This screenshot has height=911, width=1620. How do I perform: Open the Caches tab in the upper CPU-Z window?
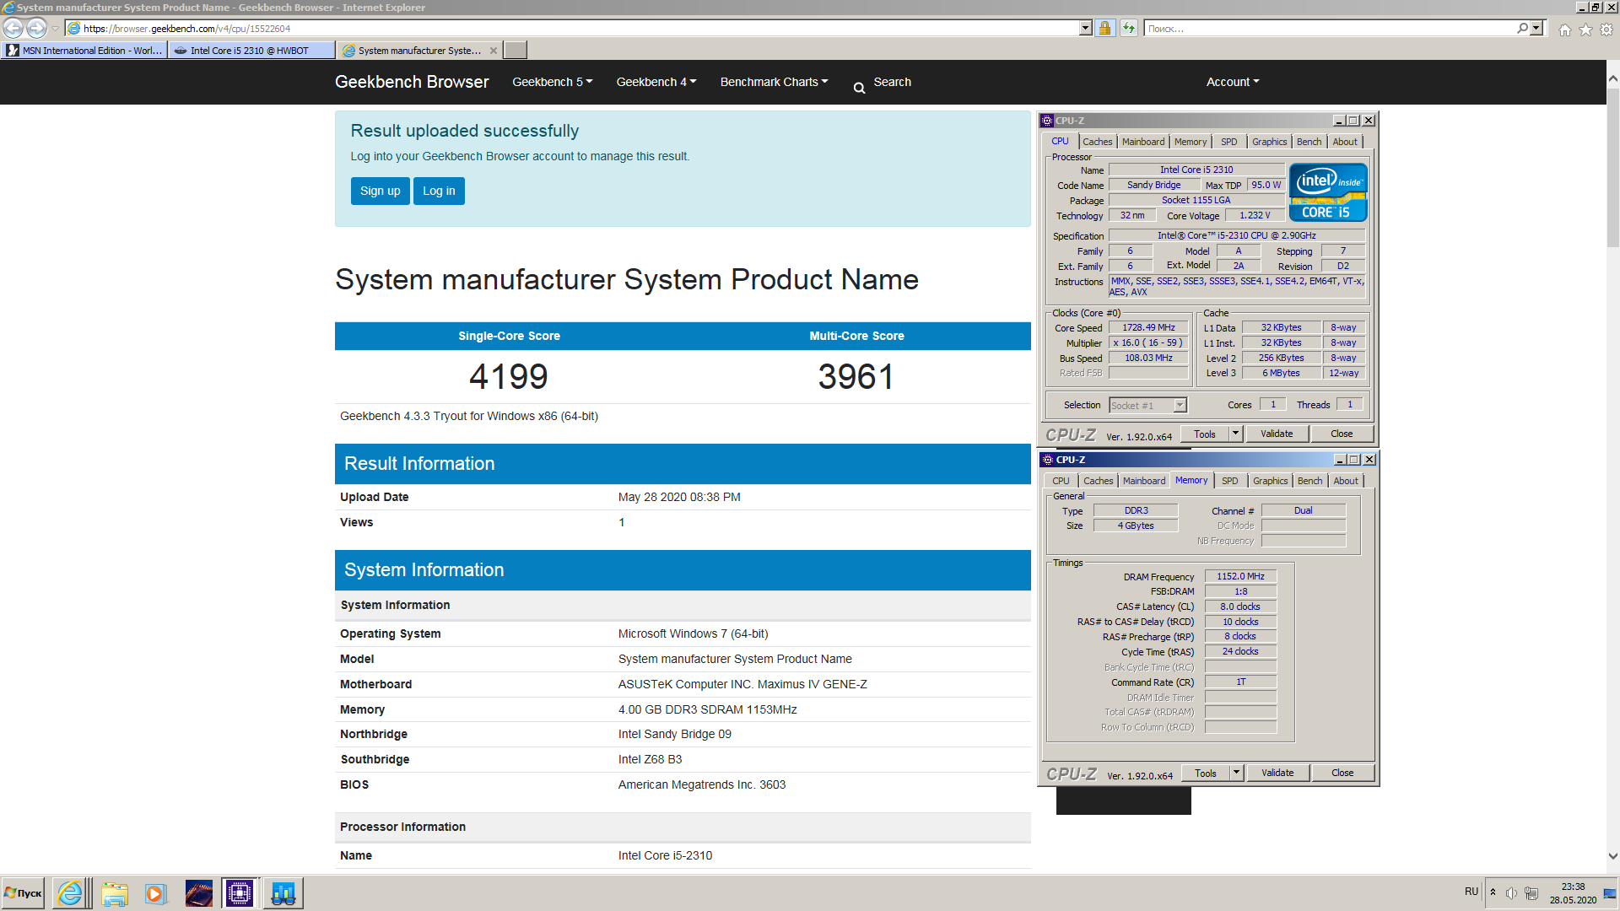coord(1097,142)
